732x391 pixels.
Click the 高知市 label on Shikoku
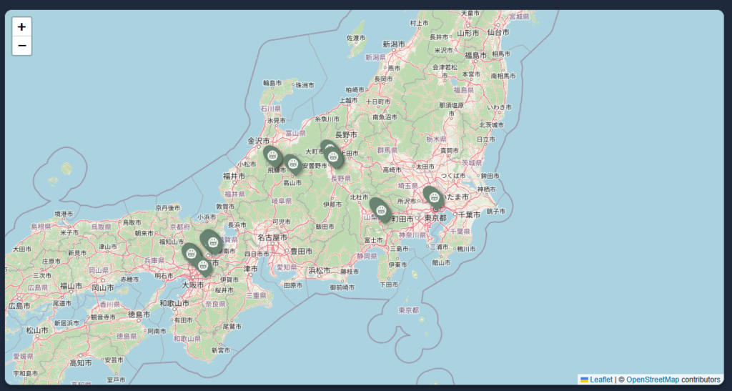point(79,362)
